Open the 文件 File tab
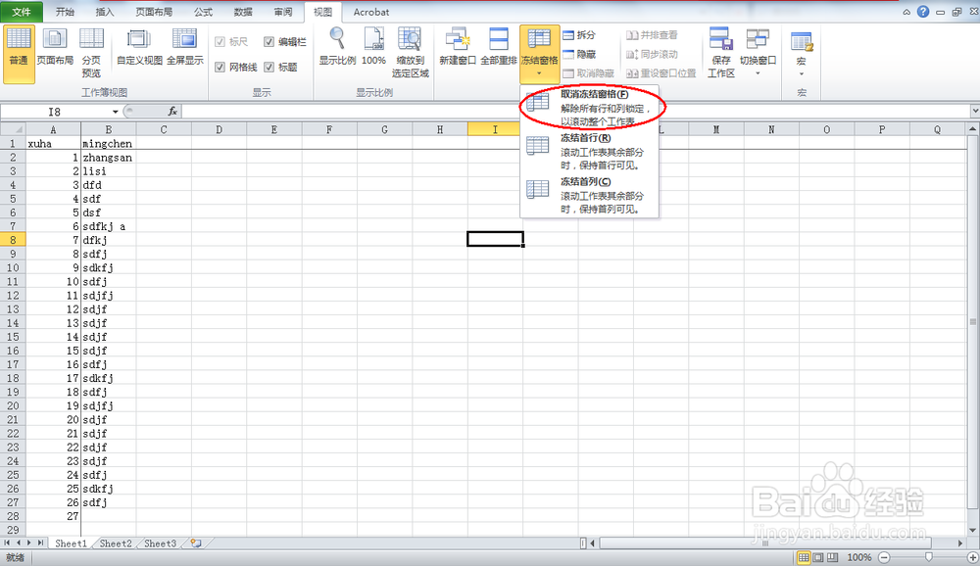Screen dimensions: 980x566 point(22,12)
